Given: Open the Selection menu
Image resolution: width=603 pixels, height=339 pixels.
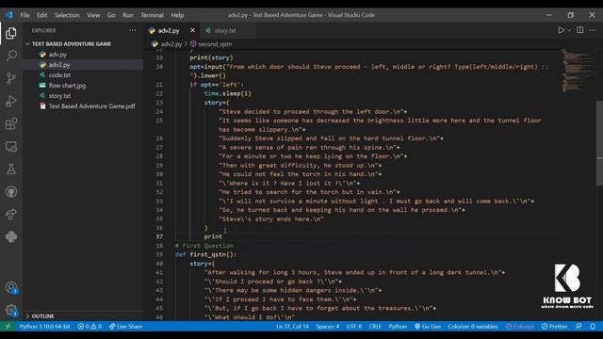Looking at the screenshot, I should pos(67,15).
